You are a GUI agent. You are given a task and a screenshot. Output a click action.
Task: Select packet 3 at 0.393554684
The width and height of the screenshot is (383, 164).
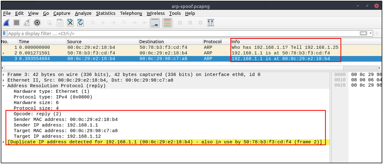(x=191, y=59)
